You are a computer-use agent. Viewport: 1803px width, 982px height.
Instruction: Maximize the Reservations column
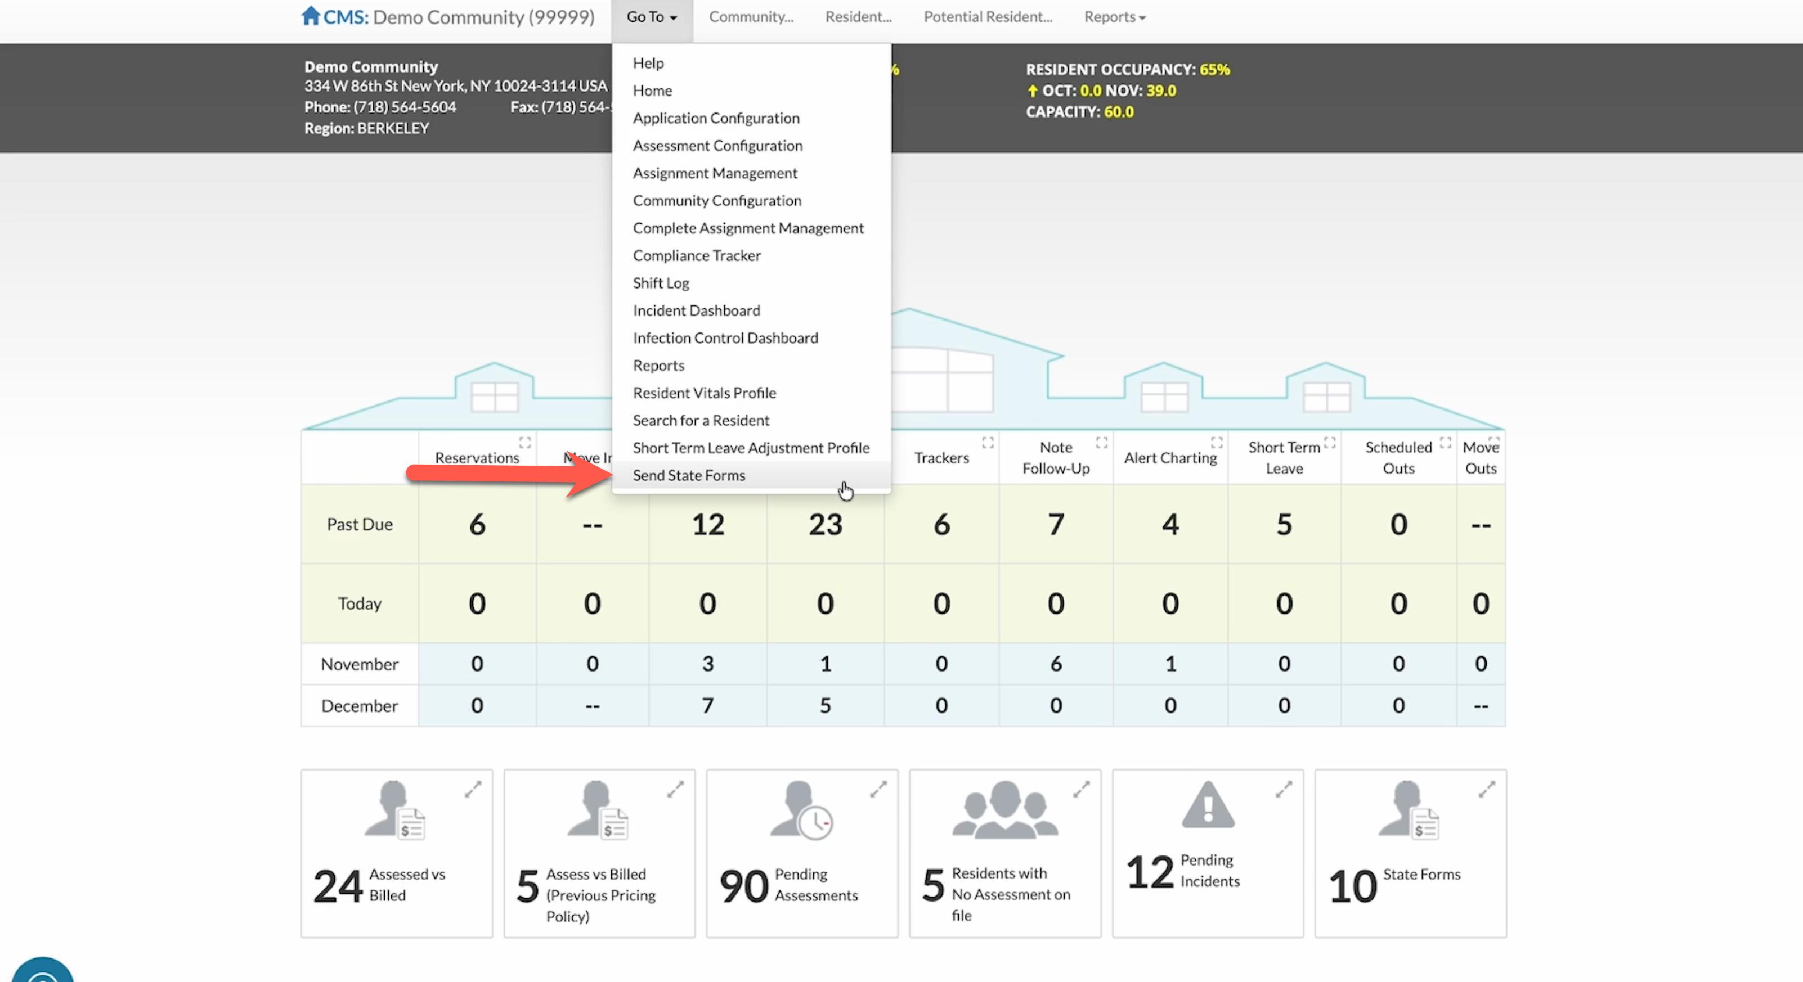pos(525,442)
